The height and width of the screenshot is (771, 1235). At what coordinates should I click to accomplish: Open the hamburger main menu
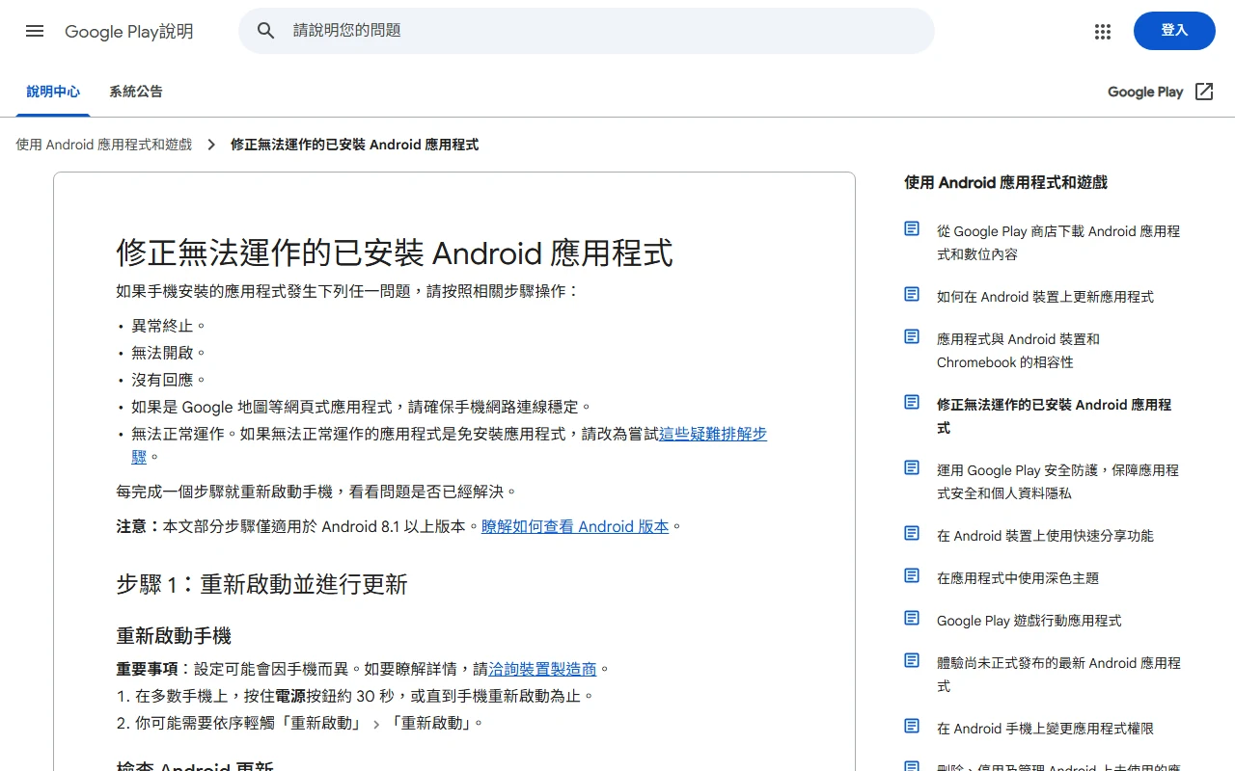(35, 31)
